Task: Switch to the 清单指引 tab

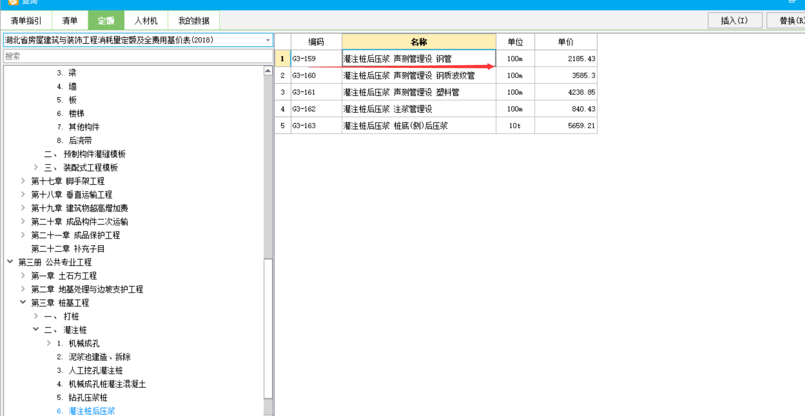Action: [26, 21]
